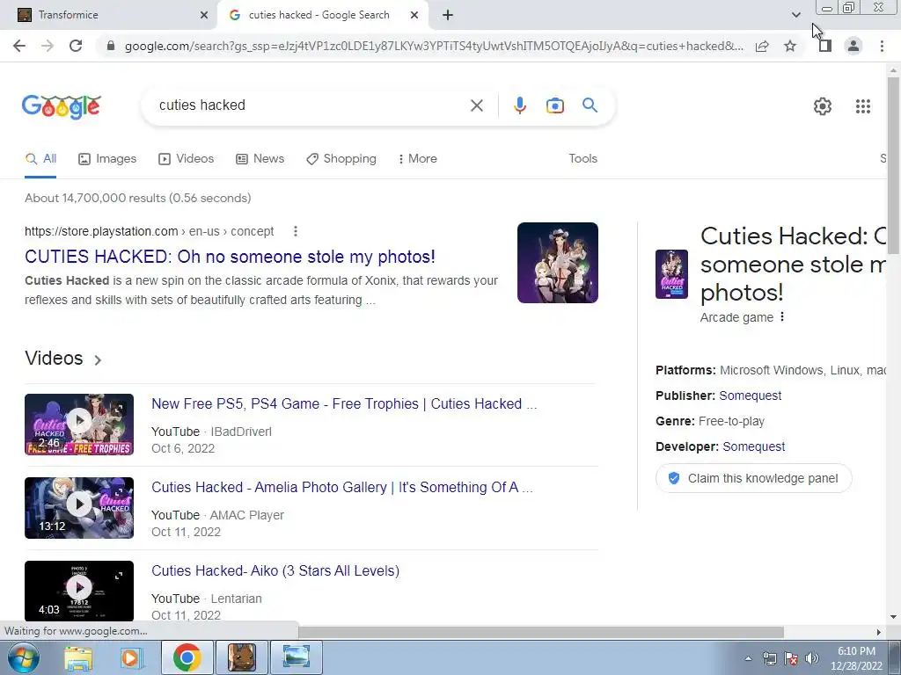Show hidden system tray icons
901x675 pixels.
coord(748,658)
